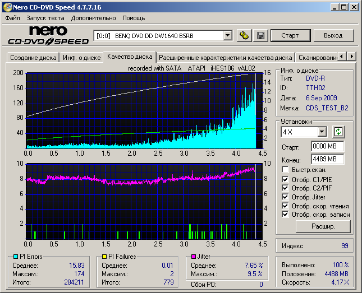Viewport: 362px width, 293px height.
Task: Click the magenta Jitter legend swatch
Action: [194, 257]
